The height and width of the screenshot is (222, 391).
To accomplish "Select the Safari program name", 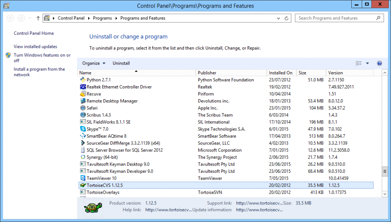I will click(x=92, y=108).
